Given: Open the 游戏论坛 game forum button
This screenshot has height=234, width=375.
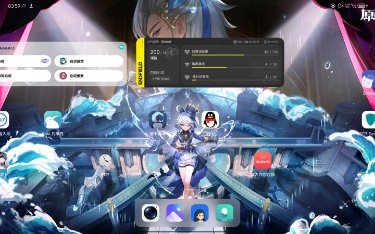Looking at the screenshot, I should (x=26, y=76).
